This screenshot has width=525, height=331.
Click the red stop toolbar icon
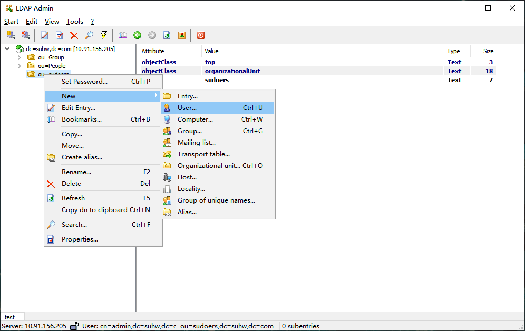coord(200,35)
